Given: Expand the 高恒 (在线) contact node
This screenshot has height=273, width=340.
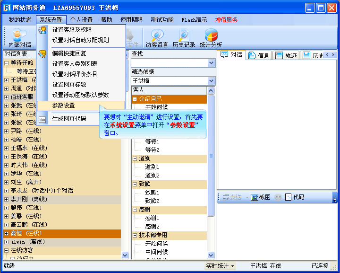Looking at the screenshot, I should click(x=6, y=233).
